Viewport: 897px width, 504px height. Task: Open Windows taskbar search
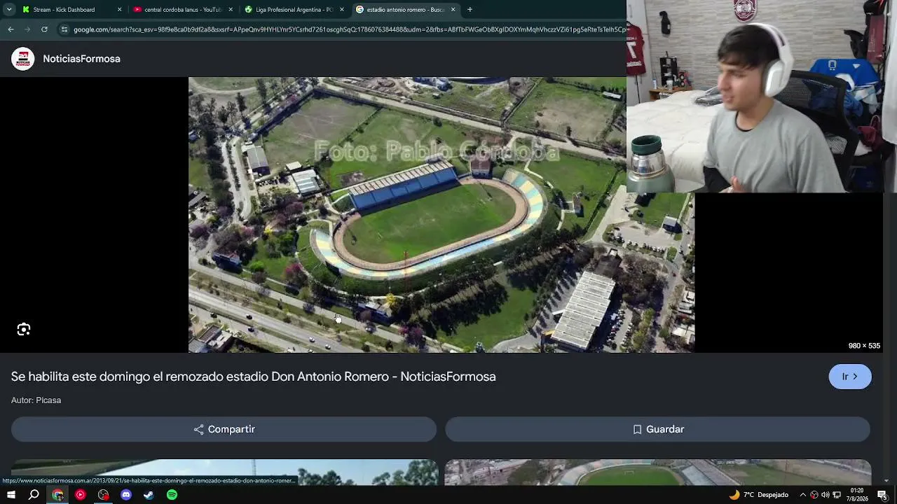coord(34,495)
